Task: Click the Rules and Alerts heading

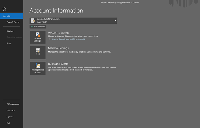Action: click(x=58, y=64)
